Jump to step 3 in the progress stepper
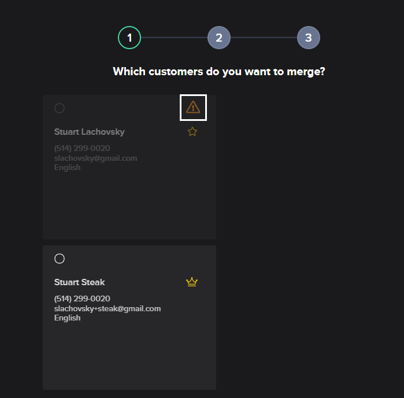This screenshot has width=404, height=398. coord(309,38)
